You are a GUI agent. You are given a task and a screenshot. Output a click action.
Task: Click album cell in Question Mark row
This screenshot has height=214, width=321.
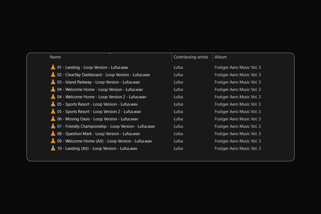pyautogui.click(x=238, y=134)
